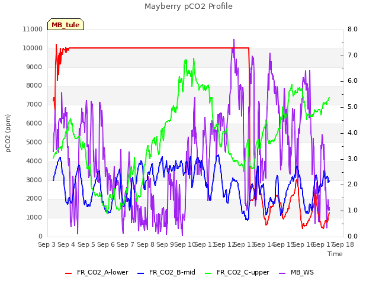This screenshot has height=284, width=379.
Task: Click the 7.0 right axis tick label
Action: pyautogui.click(x=352, y=55)
